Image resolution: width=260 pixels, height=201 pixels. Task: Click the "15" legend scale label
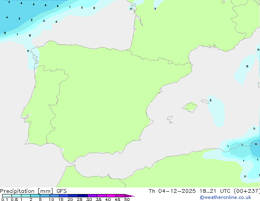pos(61,199)
